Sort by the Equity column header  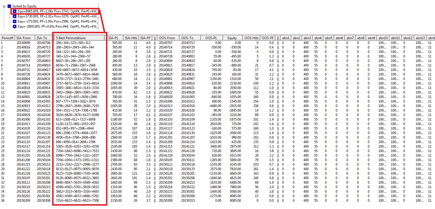click(x=233, y=38)
